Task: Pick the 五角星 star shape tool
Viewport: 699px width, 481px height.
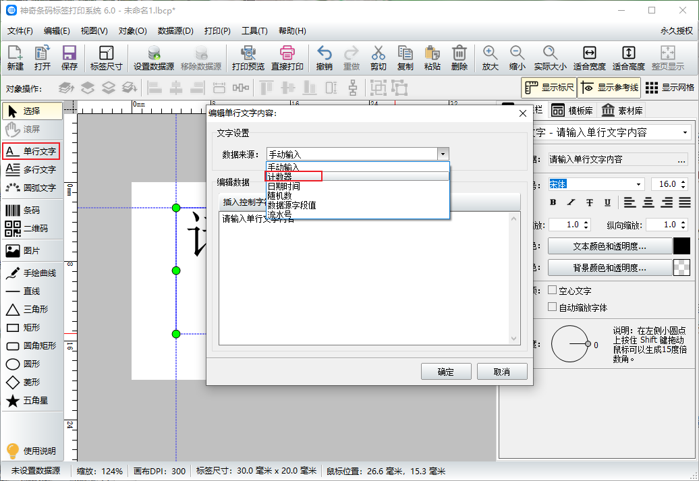Action: click(32, 401)
